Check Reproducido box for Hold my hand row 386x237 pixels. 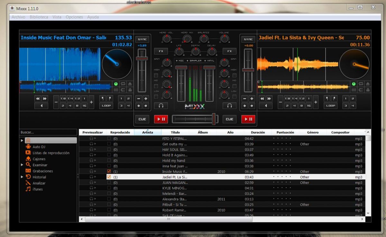(x=109, y=160)
